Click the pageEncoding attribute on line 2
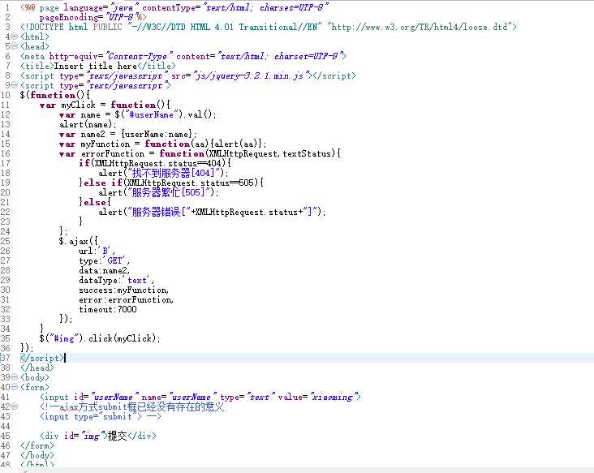Screen dimensions: 594x473 [93, 17]
